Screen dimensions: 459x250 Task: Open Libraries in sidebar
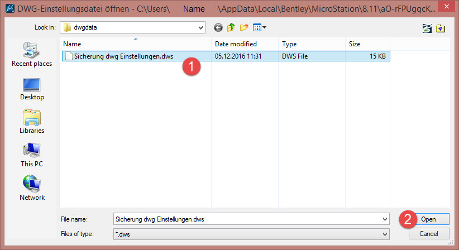(32, 122)
